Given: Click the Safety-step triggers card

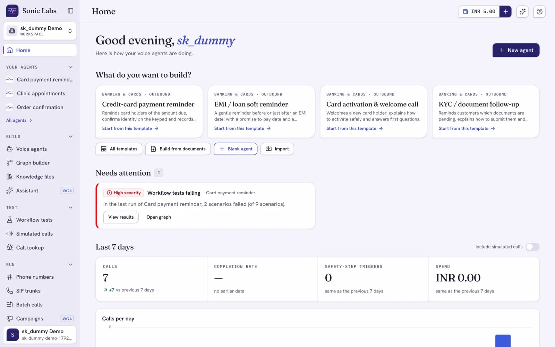Looking at the screenshot, I should click(x=373, y=279).
